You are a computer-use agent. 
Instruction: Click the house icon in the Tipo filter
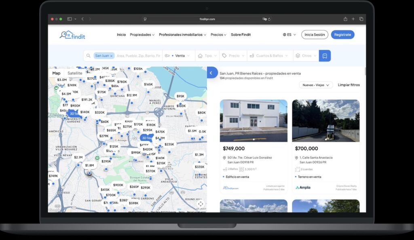point(201,56)
